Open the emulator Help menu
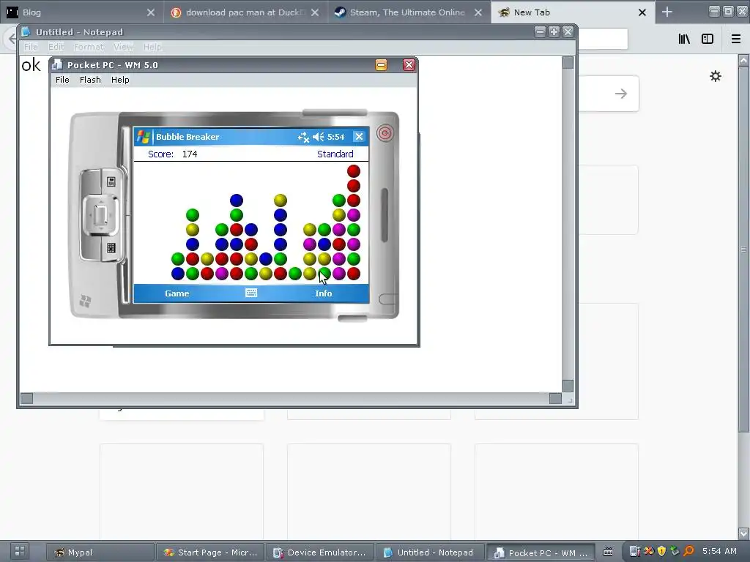This screenshot has height=562, width=750. tap(120, 80)
